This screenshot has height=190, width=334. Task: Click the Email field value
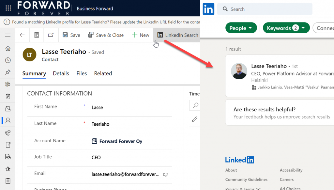tap(126, 174)
